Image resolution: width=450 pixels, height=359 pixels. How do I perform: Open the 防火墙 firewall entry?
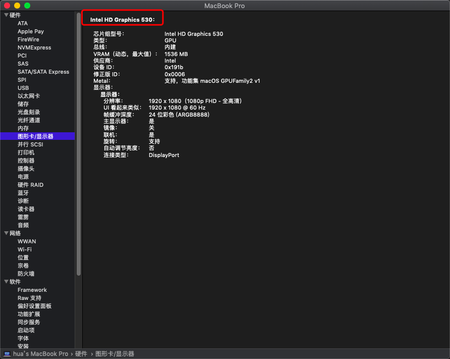[26, 274]
